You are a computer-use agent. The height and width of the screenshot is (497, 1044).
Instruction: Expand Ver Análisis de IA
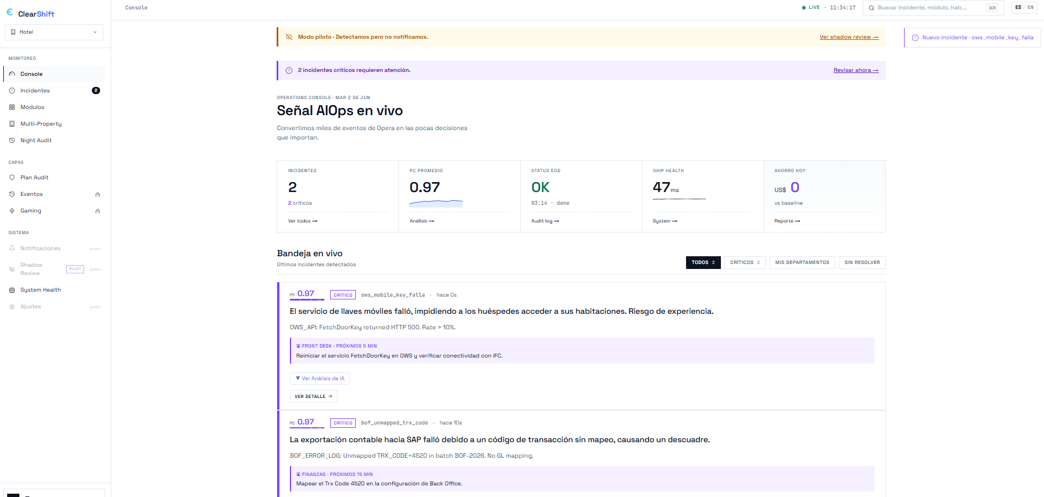pyautogui.click(x=320, y=379)
